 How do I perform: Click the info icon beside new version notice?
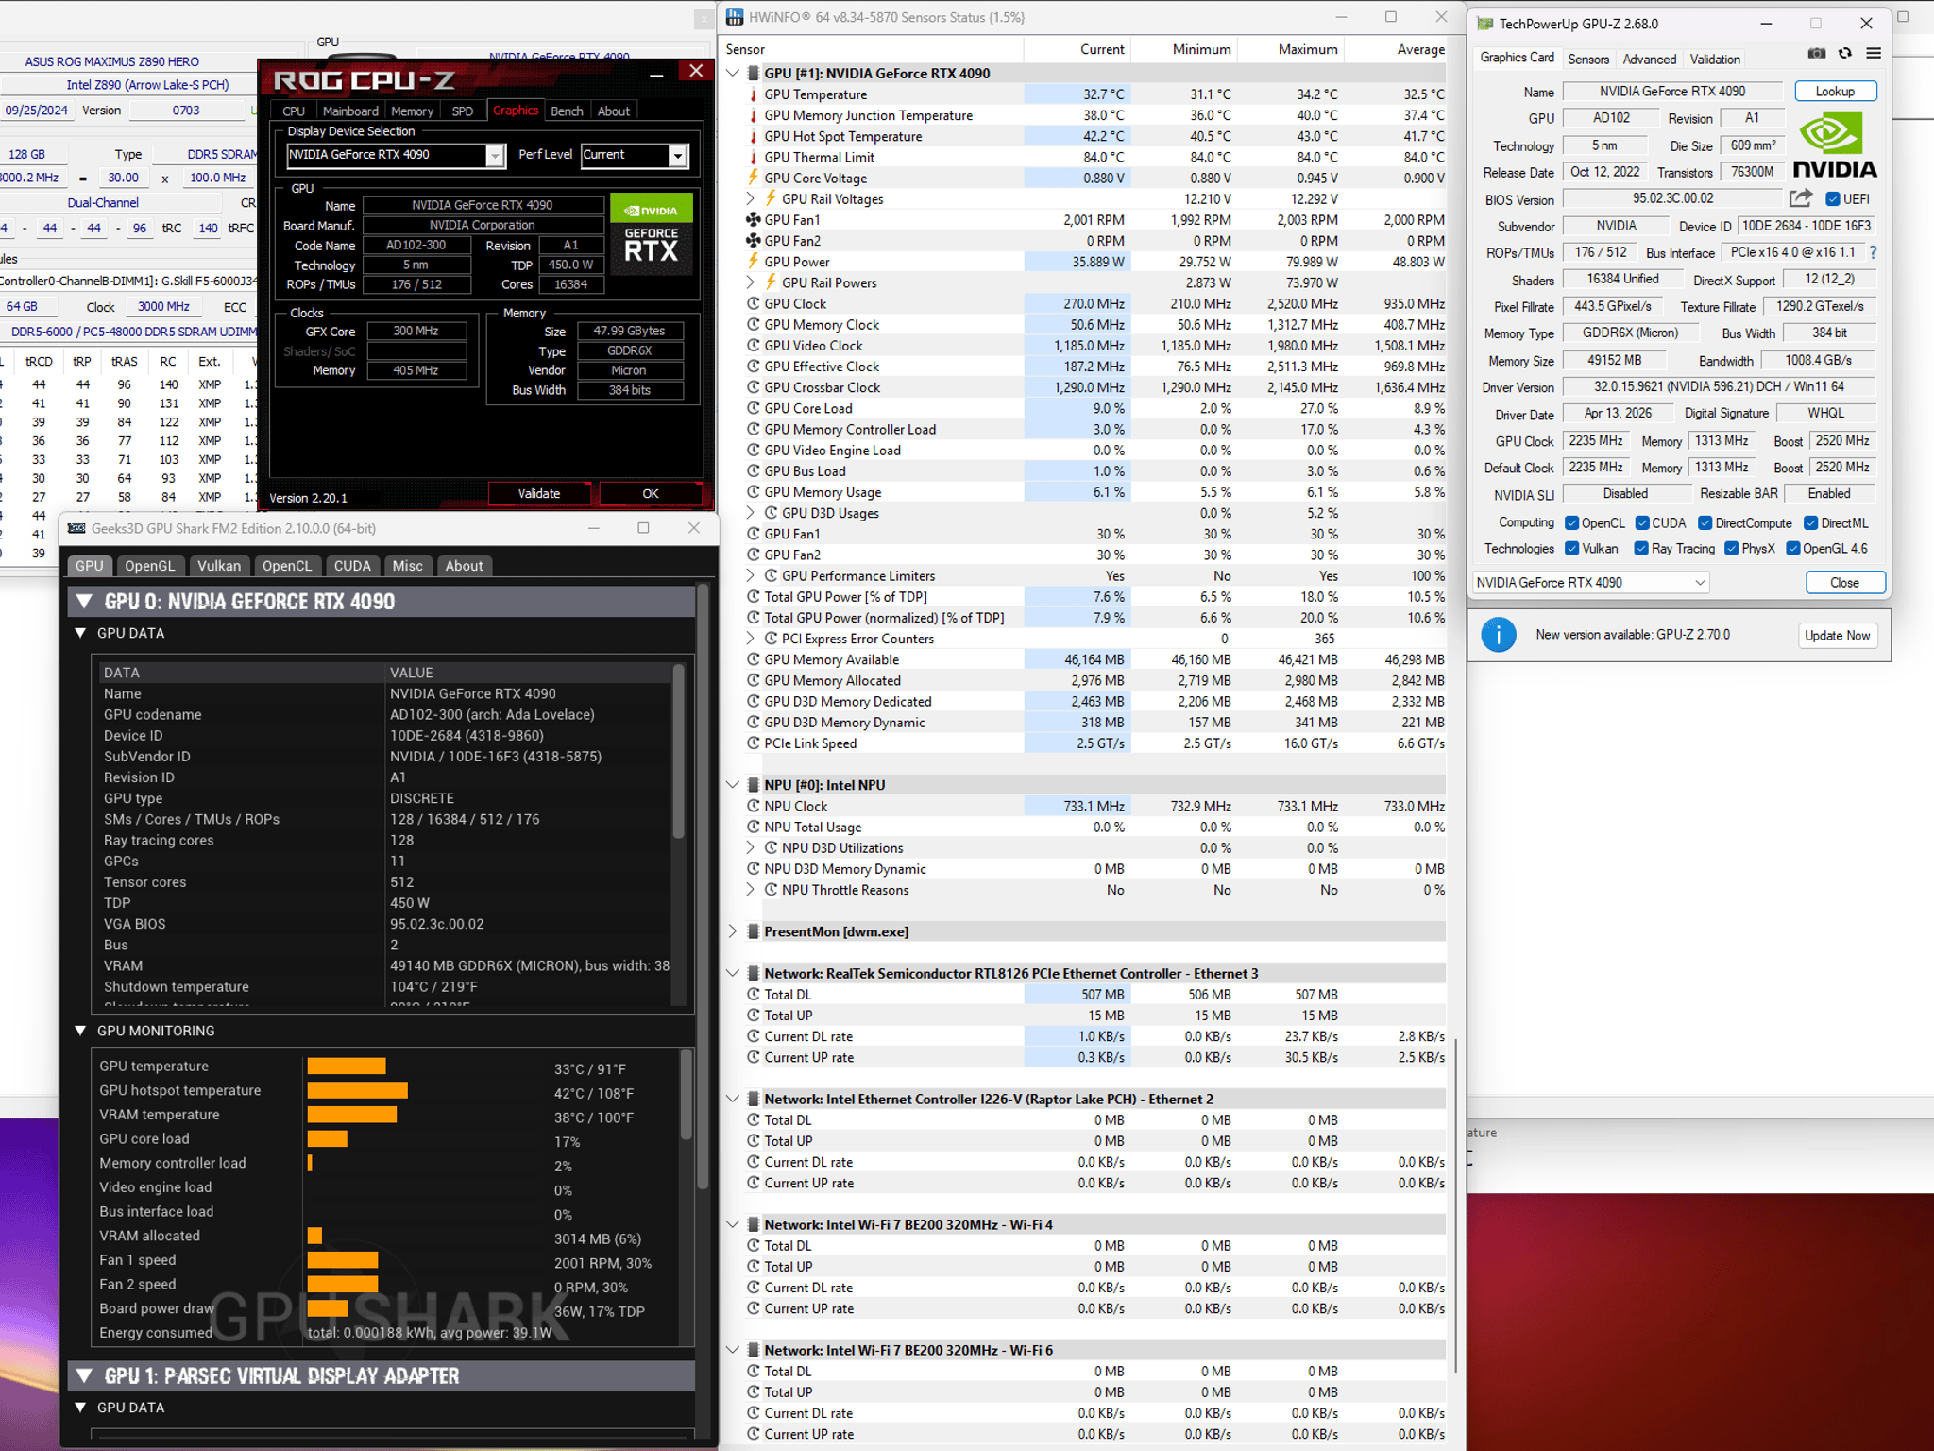pos(1499,635)
